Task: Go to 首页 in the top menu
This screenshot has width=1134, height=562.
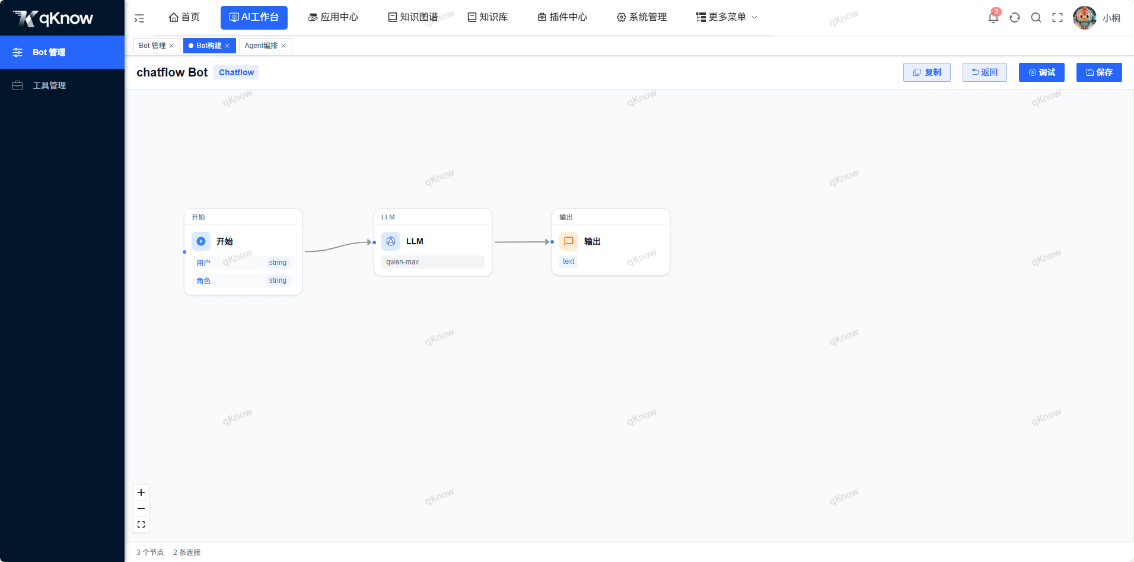Action: 184,17
